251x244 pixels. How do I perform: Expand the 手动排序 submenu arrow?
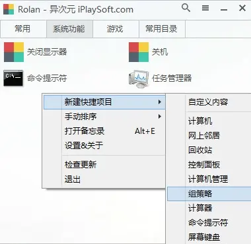coord(160,117)
